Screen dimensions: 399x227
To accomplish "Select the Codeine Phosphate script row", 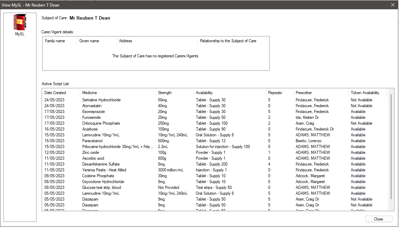I will point(215,176).
